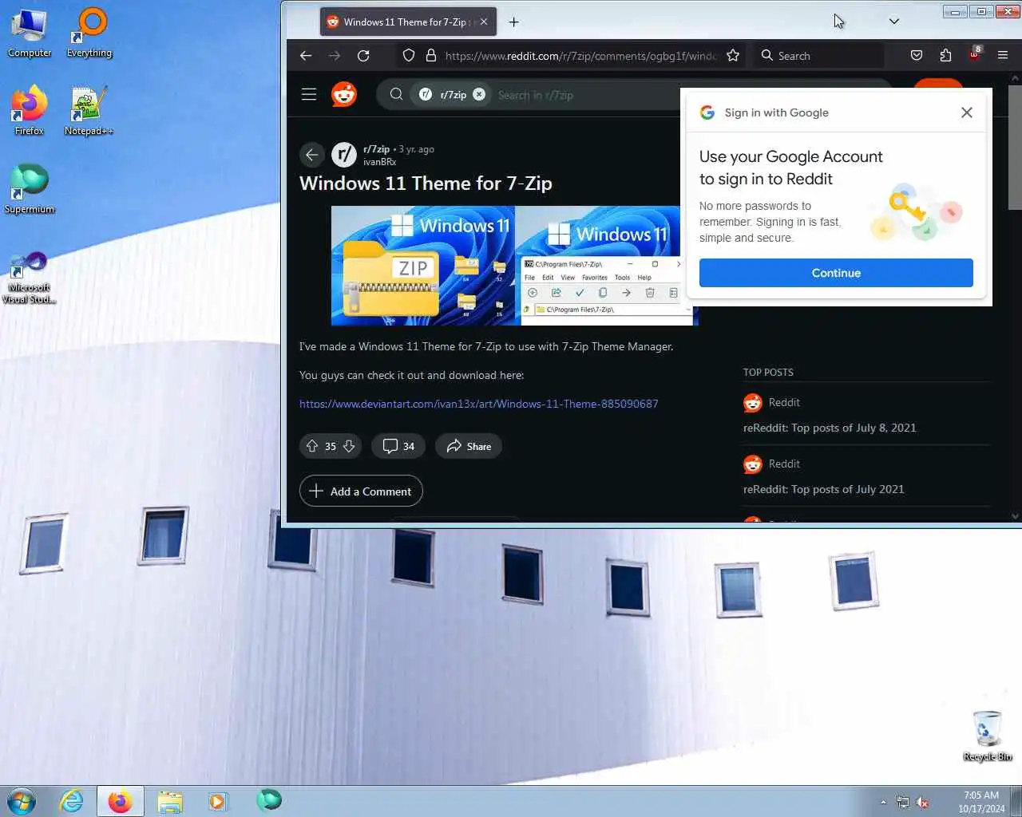1022x817 pixels.
Task: Open the Windows Start menu
Action: click(22, 801)
